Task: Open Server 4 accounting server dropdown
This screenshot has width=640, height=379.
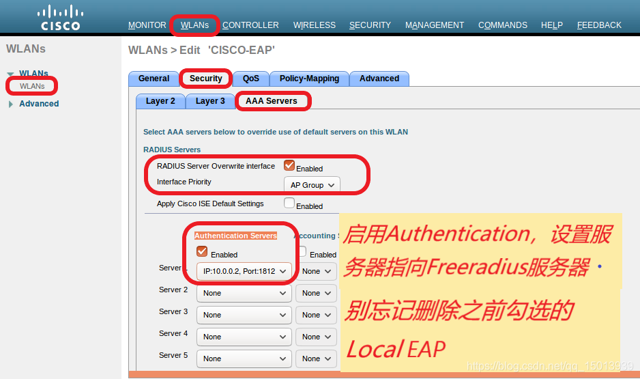Action: pyautogui.click(x=317, y=337)
